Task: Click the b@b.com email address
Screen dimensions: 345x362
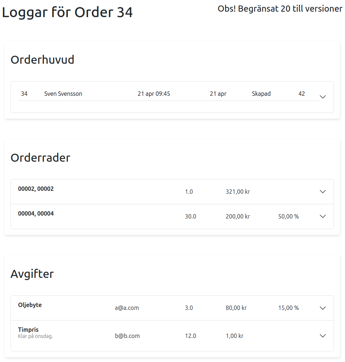Action: [x=127, y=336]
